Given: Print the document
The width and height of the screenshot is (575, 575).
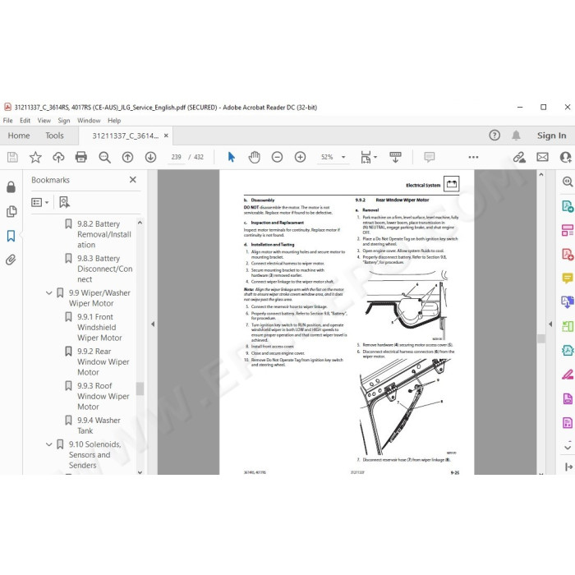Looking at the screenshot, I should coord(81,158).
